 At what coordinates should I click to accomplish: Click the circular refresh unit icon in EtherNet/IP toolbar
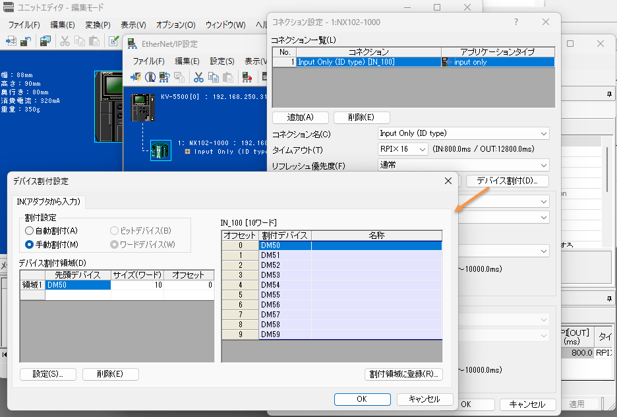(150, 77)
